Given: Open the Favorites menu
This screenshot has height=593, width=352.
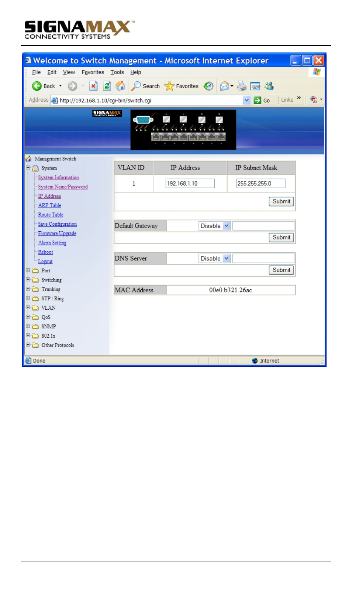Looking at the screenshot, I should point(93,72).
